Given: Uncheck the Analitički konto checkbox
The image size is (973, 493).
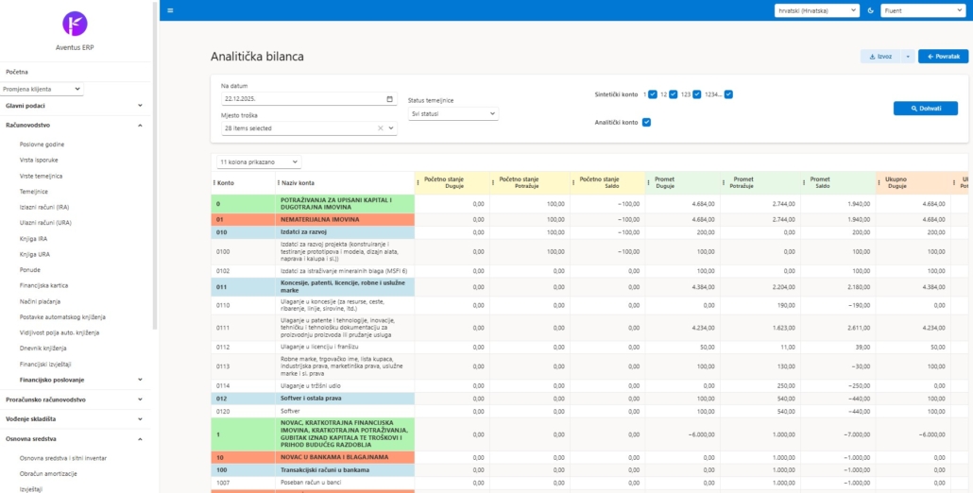Looking at the screenshot, I should point(646,122).
